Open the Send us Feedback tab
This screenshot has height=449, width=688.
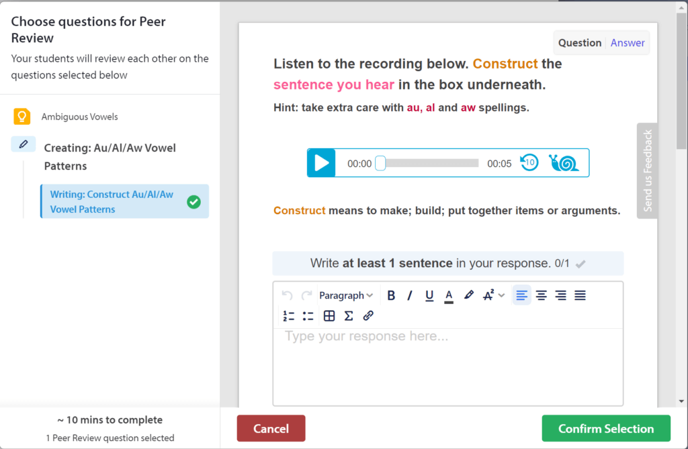[x=647, y=170]
